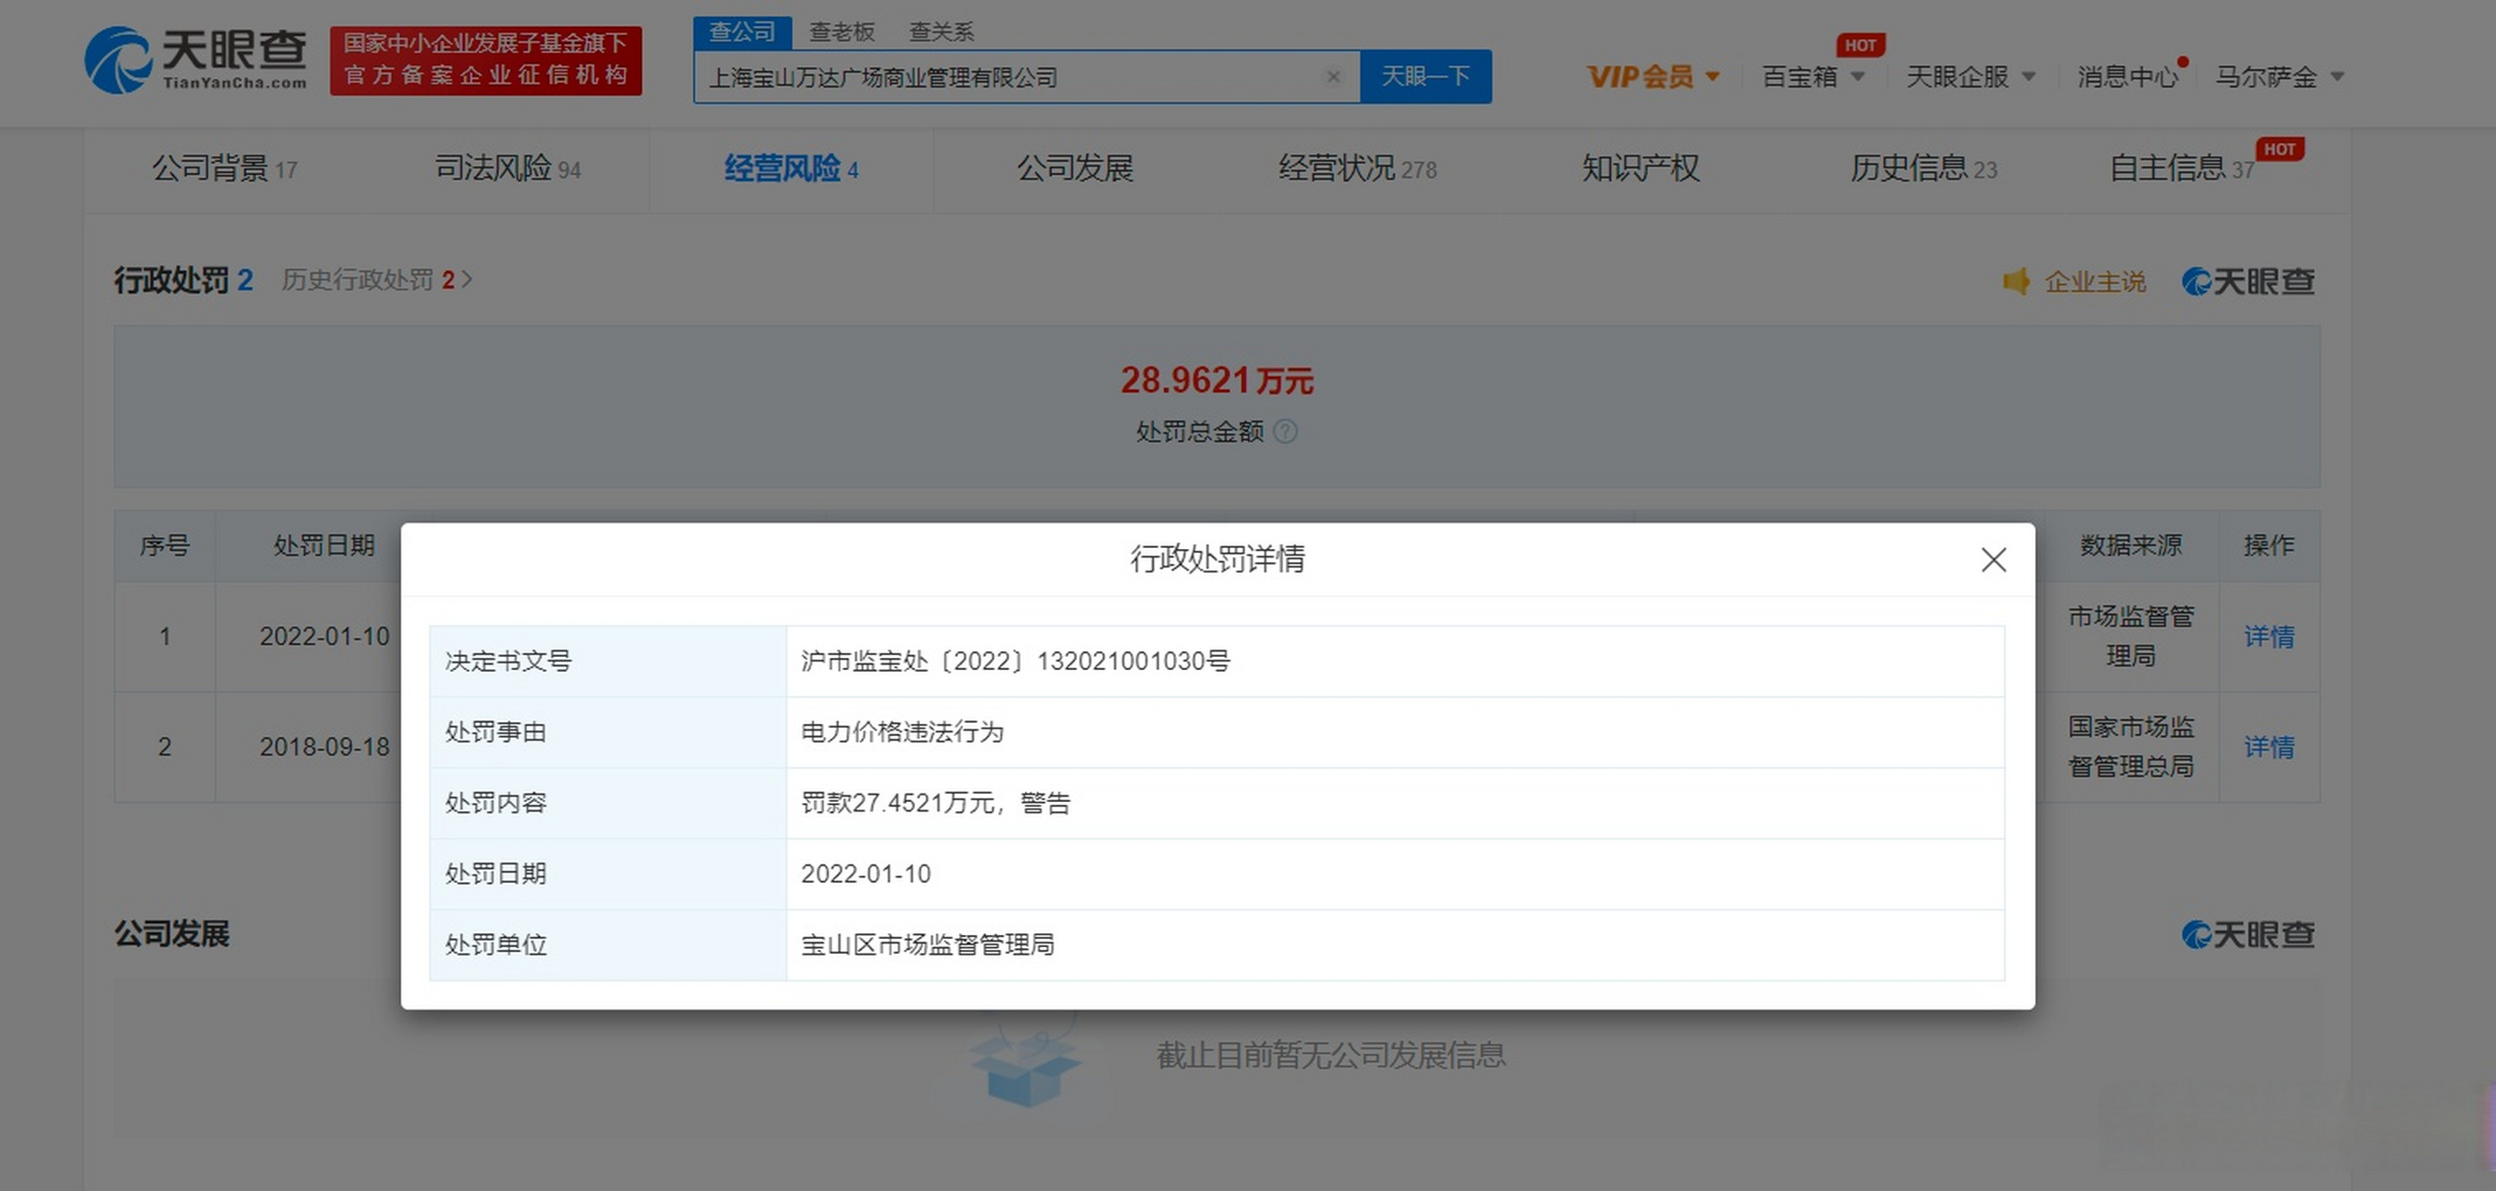Click the dialog's 2022-01-10 处罚日期 value

pyautogui.click(x=865, y=874)
